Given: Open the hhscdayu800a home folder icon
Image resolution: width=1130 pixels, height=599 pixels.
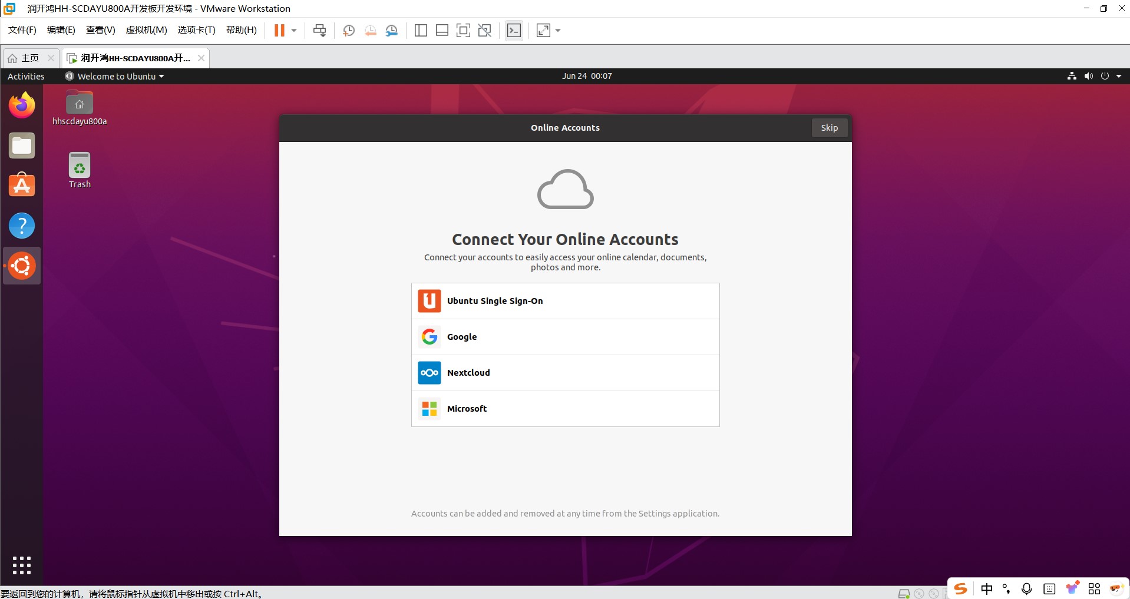Looking at the screenshot, I should [80, 108].
